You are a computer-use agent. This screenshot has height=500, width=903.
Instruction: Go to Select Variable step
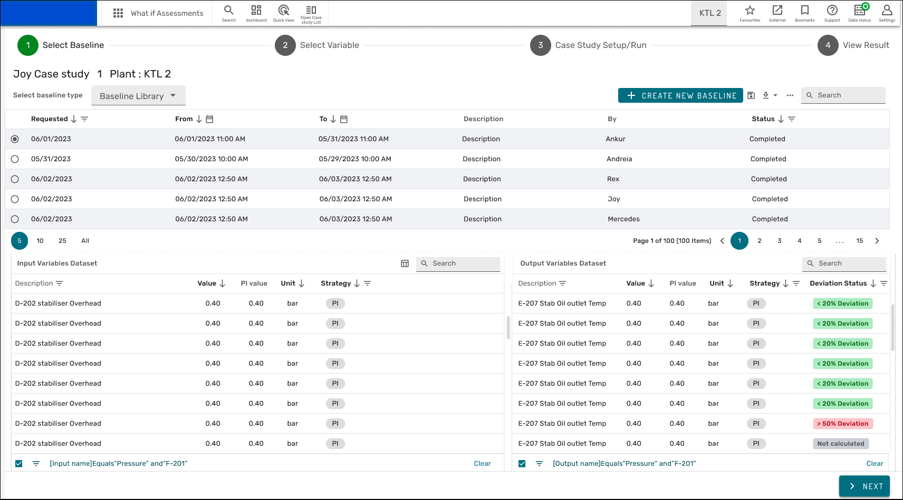point(285,45)
